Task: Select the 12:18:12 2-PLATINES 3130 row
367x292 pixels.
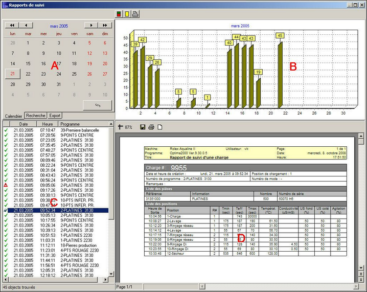Action: 56,275
